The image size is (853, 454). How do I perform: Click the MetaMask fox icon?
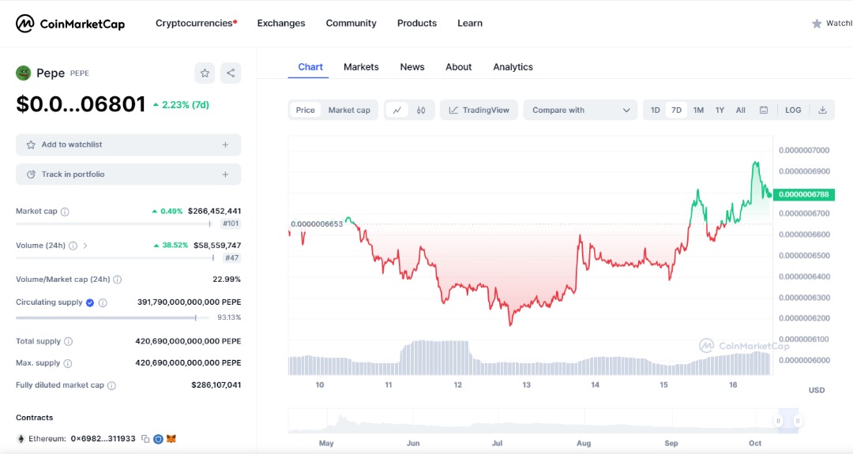tap(171, 438)
